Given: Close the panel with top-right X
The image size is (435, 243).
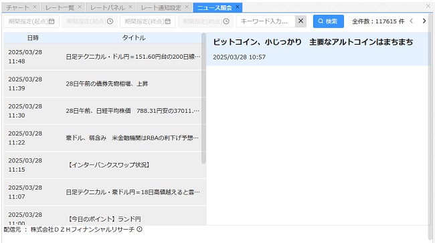Looking at the screenshot, I should pos(428,6).
